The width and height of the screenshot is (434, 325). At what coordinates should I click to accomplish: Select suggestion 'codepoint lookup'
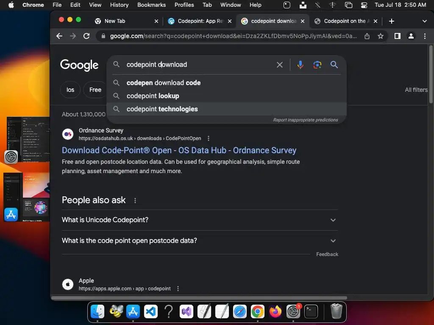point(226,96)
